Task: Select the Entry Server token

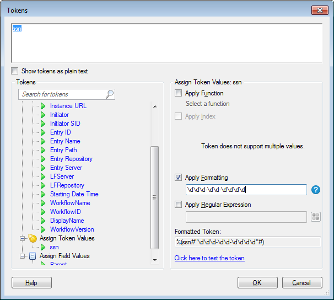Action: click(x=66, y=168)
